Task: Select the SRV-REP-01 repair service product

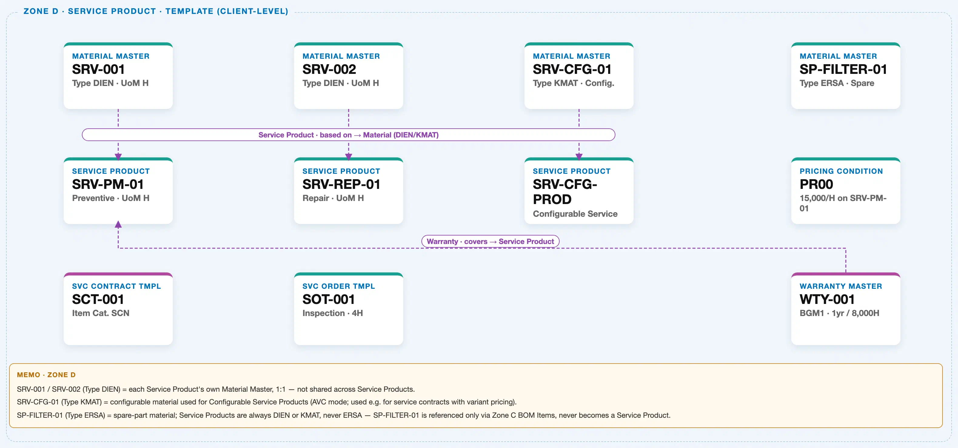Action: click(x=348, y=191)
